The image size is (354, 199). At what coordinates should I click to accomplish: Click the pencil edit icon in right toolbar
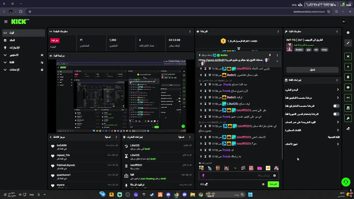coord(348,43)
